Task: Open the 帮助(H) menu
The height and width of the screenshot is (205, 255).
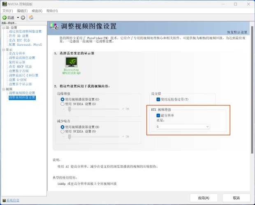Action: click(x=52, y=11)
